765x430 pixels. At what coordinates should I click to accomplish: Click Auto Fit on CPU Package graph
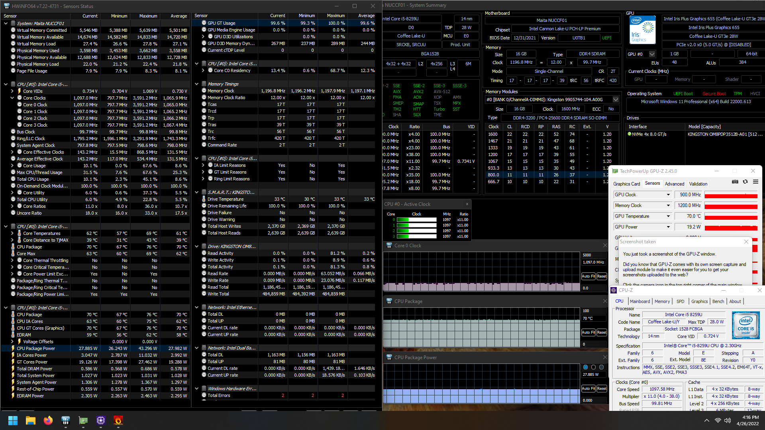point(588,332)
